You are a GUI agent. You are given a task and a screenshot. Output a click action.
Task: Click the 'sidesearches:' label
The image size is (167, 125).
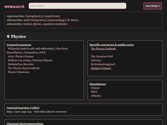click(x=15, y=20)
